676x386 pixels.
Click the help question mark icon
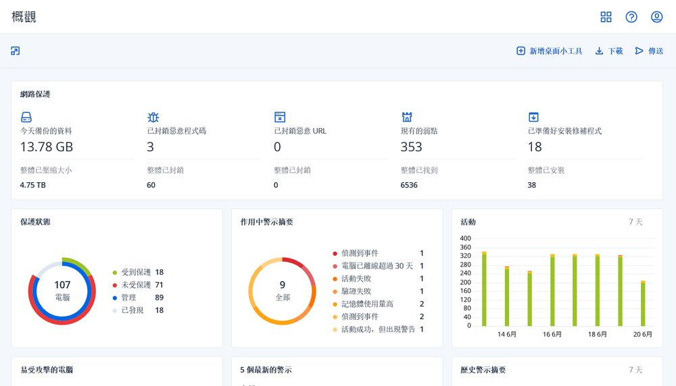point(631,17)
